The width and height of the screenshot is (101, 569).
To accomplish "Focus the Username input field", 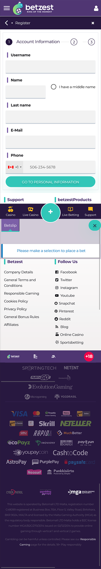I will 50,67.
